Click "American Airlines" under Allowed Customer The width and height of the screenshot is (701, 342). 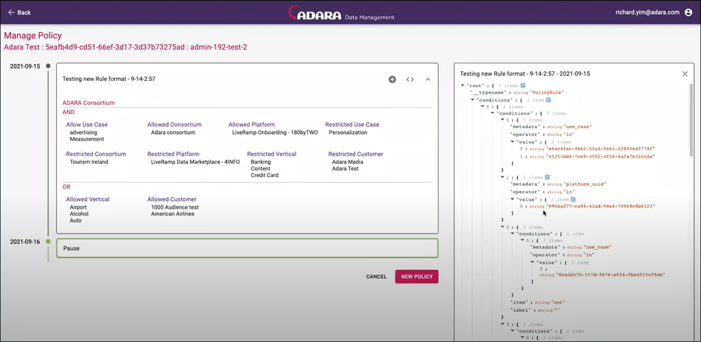point(173,214)
